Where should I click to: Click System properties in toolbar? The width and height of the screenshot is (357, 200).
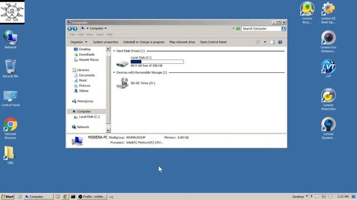[105, 42]
